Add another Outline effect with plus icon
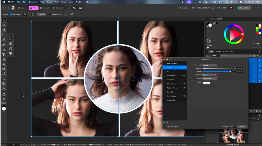The image size is (262, 146). coord(183,67)
